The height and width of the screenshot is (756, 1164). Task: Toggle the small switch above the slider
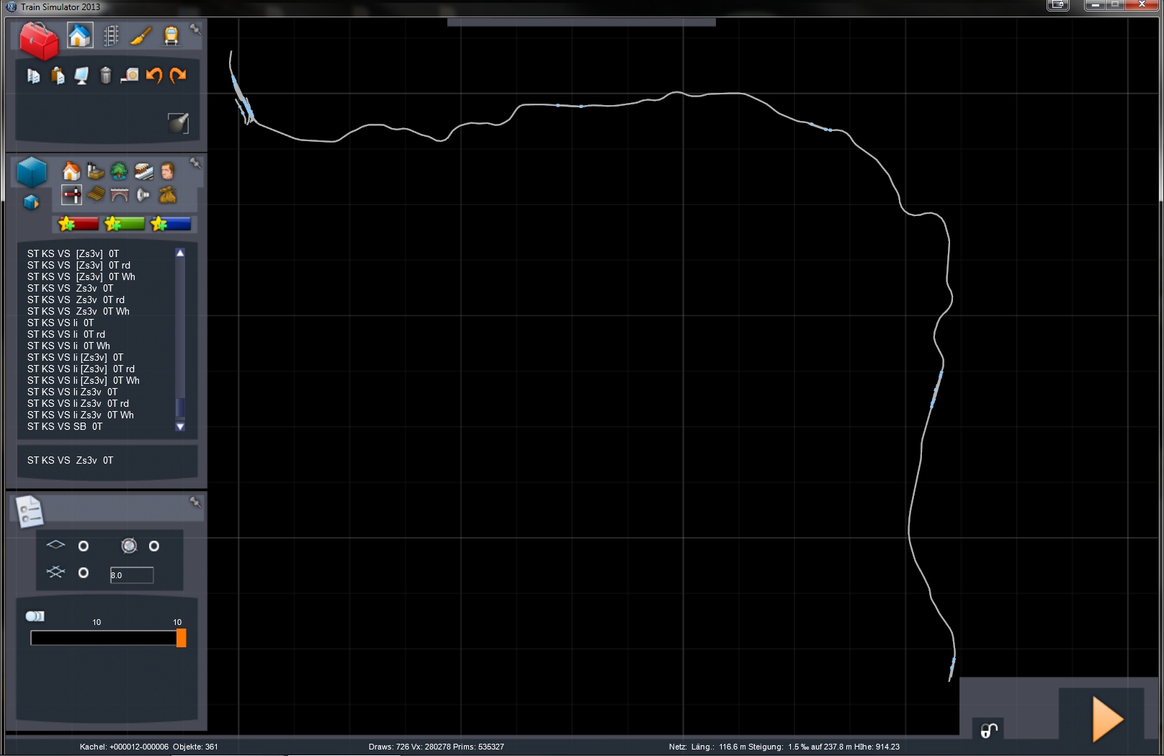pos(35,616)
